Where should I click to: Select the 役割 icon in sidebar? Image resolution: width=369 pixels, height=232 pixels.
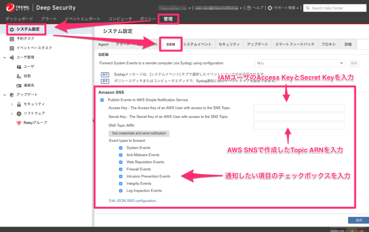point(18,76)
